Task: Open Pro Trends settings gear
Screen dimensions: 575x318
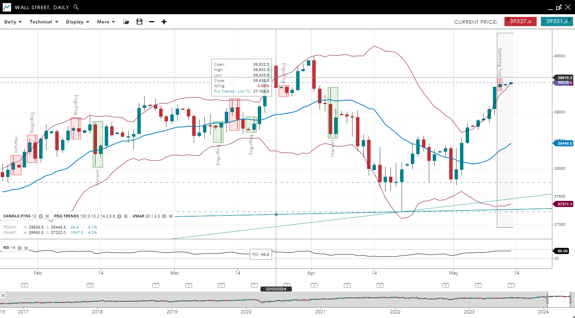Action: [119, 216]
